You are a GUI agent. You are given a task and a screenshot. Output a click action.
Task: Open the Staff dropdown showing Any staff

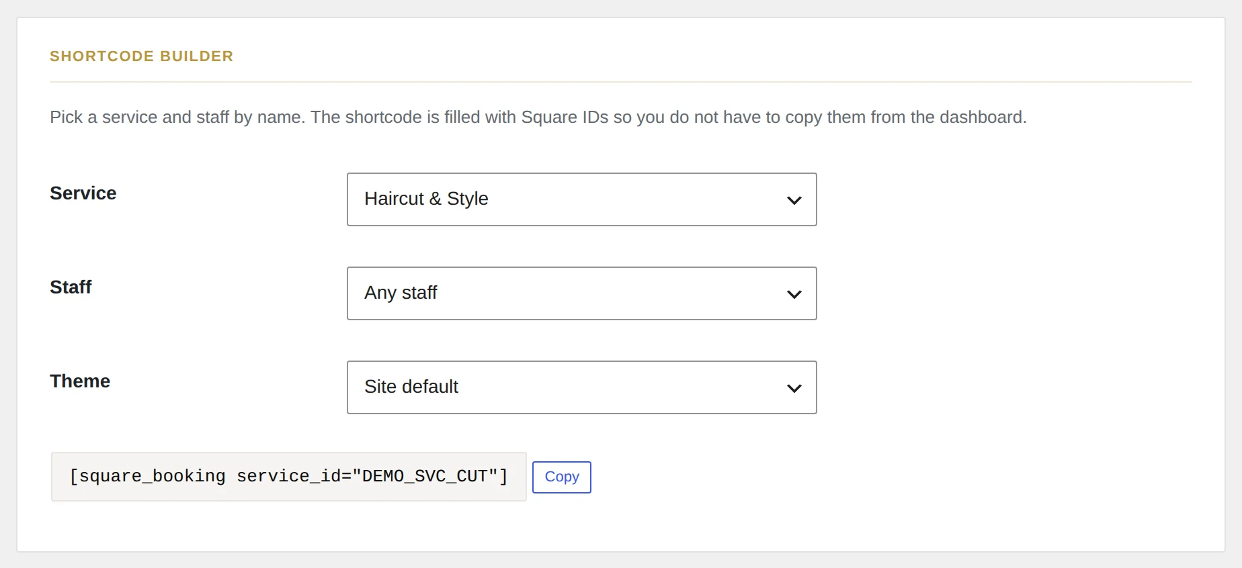click(x=581, y=293)
